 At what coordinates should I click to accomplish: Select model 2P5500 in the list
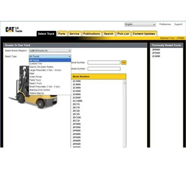(x=77, y=137)
